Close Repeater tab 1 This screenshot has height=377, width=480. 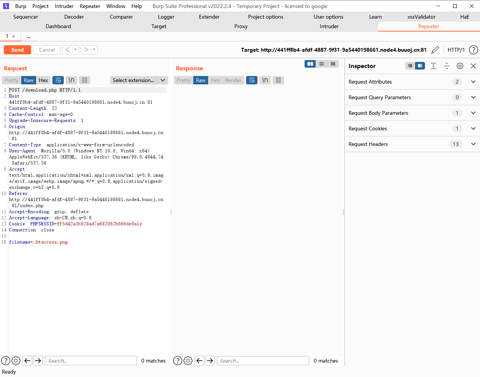click(x=13, y=36)
